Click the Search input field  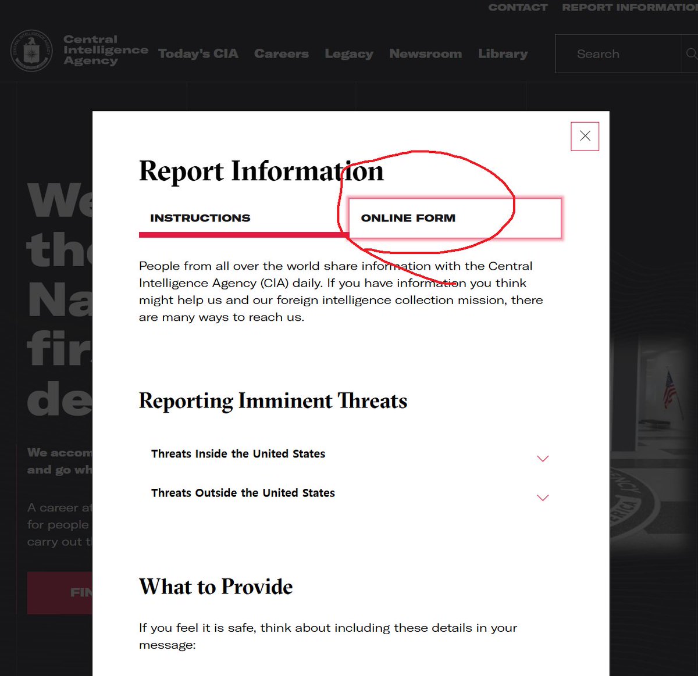(x=617, y=53)
